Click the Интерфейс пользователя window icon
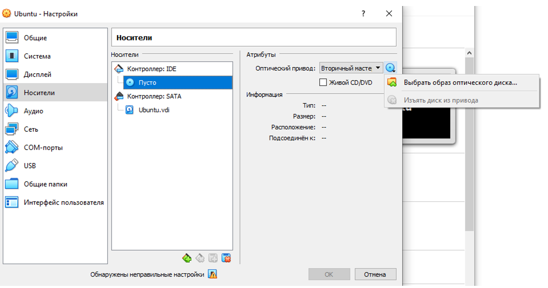Screen dimensions: 548x288 [12, 202]
